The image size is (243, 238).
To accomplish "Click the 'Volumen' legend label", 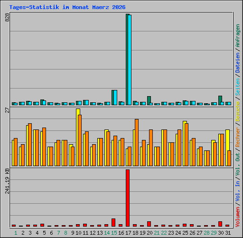I will coord(238,217).
